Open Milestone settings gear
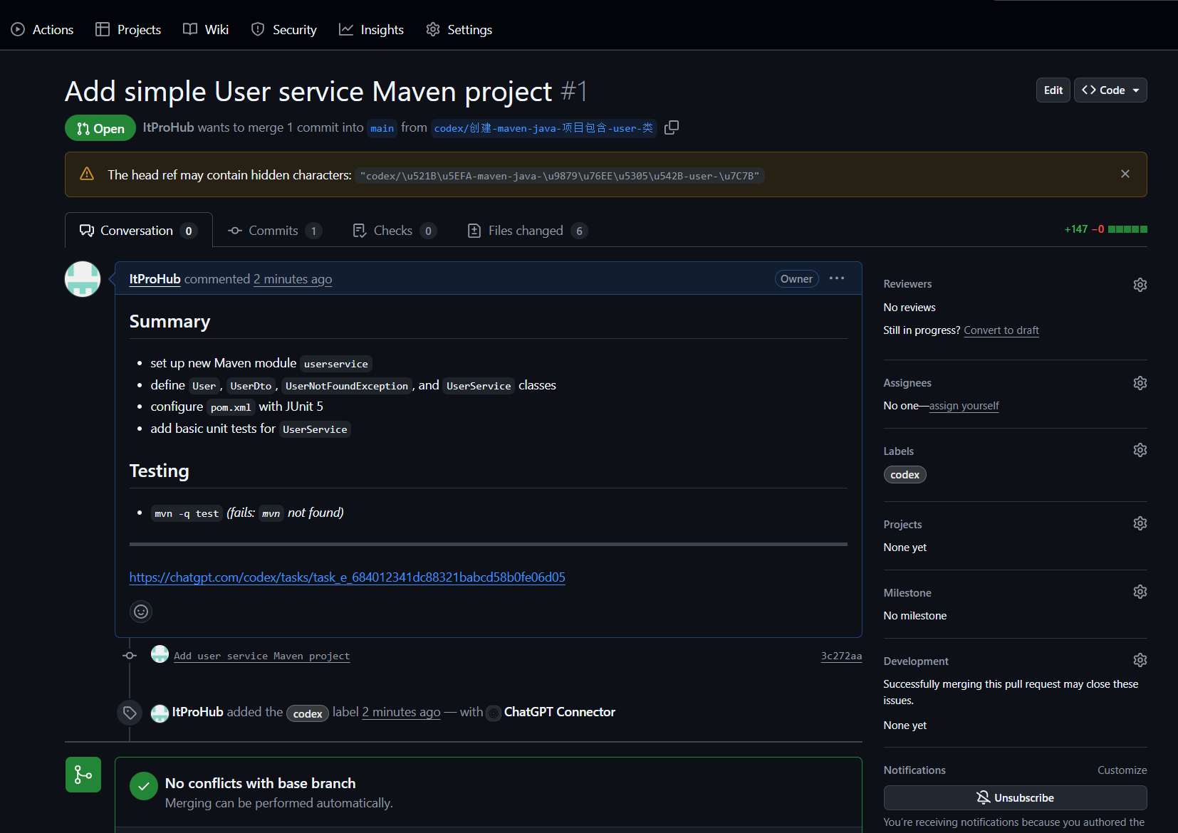Image resolution: width=1178 pixels, height=833 pixels. tap(1140, 592)
